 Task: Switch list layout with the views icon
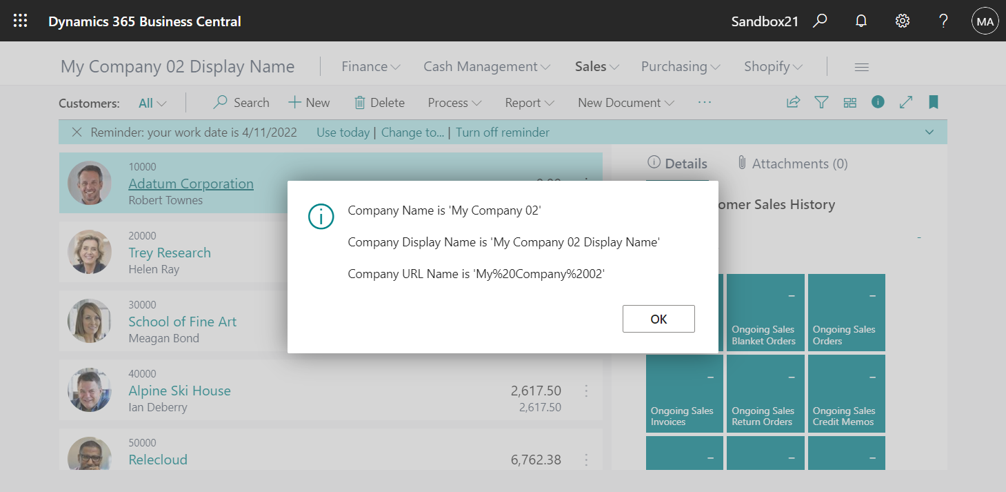tap(849, 101)
